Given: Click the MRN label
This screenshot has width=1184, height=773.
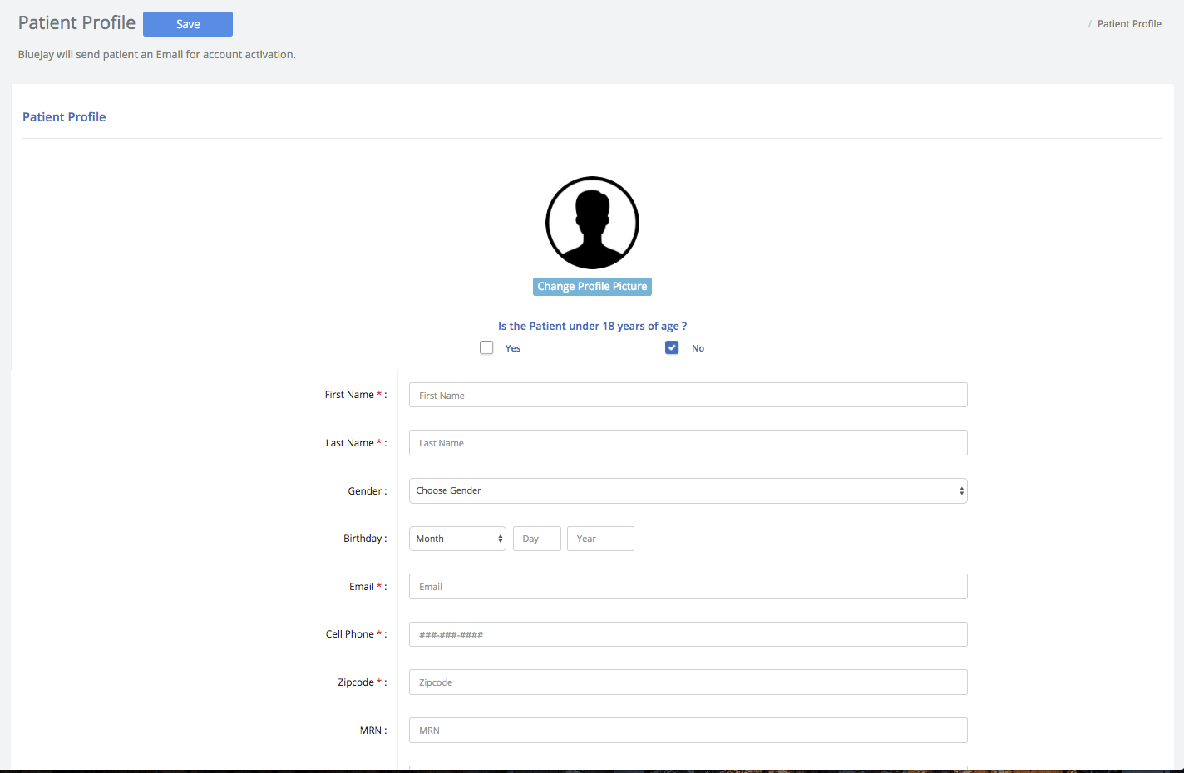Looking at the screenshot, I should click(373, 731).
